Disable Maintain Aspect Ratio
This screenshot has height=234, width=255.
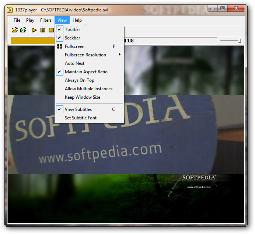tap(89, 72)
